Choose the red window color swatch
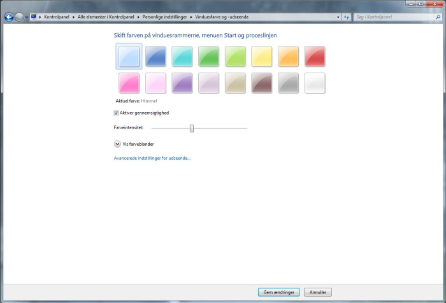Image resolution: width=446 pixels, height=303 pixels. click(315, 56)
